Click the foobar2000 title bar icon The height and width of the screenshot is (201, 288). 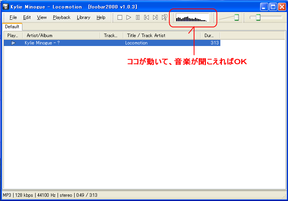[x=6, y=7]
